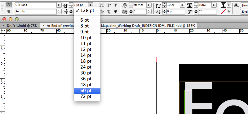Click the tracking AV icon
Viewport: 248px width, 114px height.
[x=125, y=12]
